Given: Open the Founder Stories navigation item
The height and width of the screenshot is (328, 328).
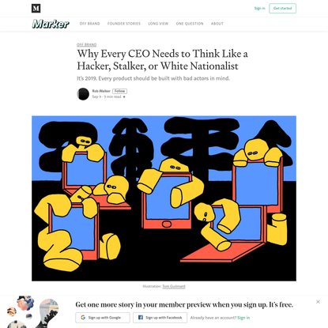Looking at the screenshot, I should click(x=124, y=24).
